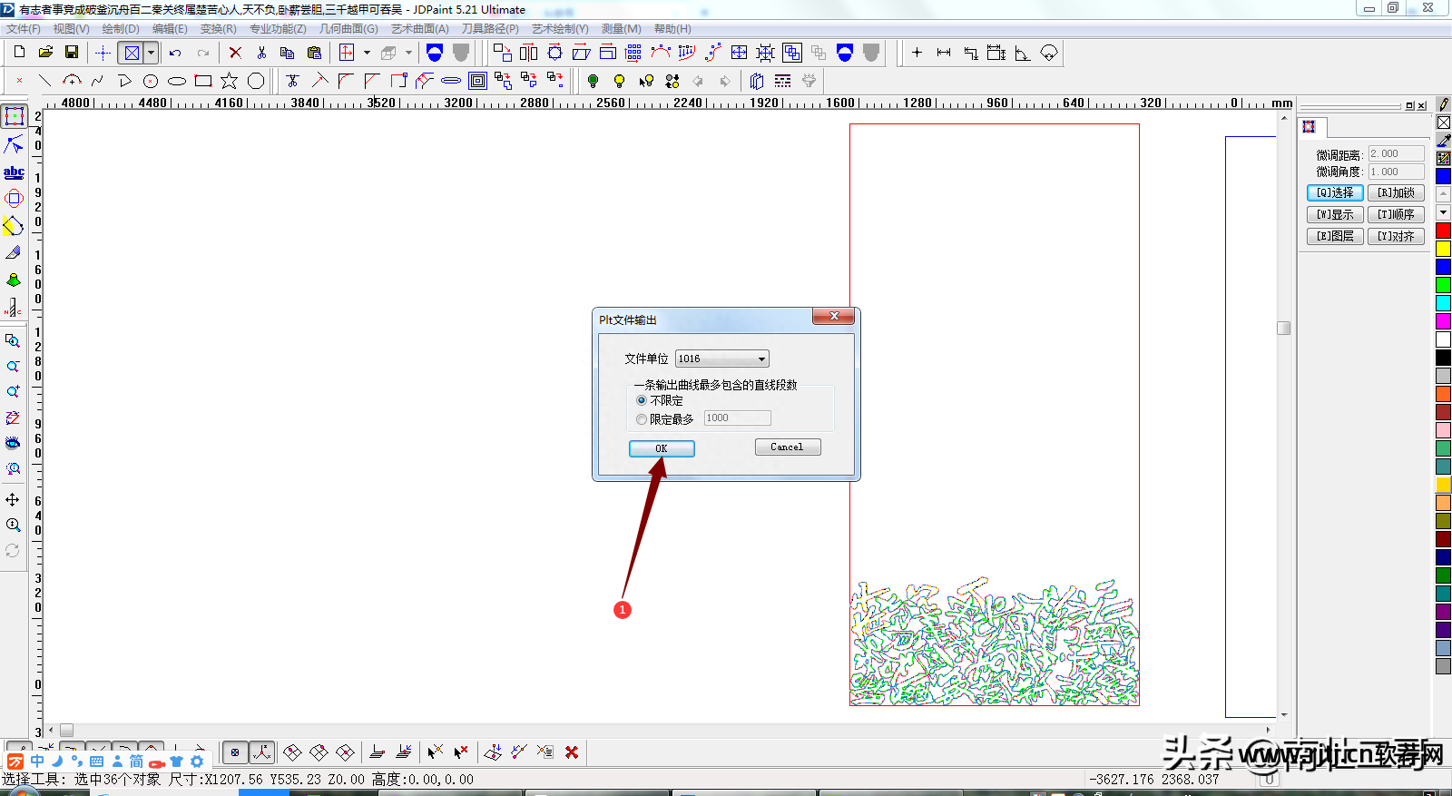This screenshot has width=1452, height=796.
Task: Click the scissors Cut icon
Action: pos(261,53)
